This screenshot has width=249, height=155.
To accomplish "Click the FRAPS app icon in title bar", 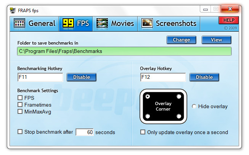I will 13,10.
